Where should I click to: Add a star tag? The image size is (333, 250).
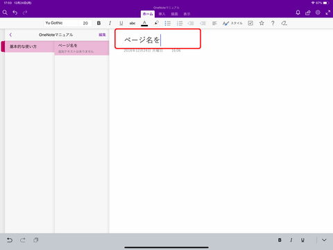(x=262, y=23)
